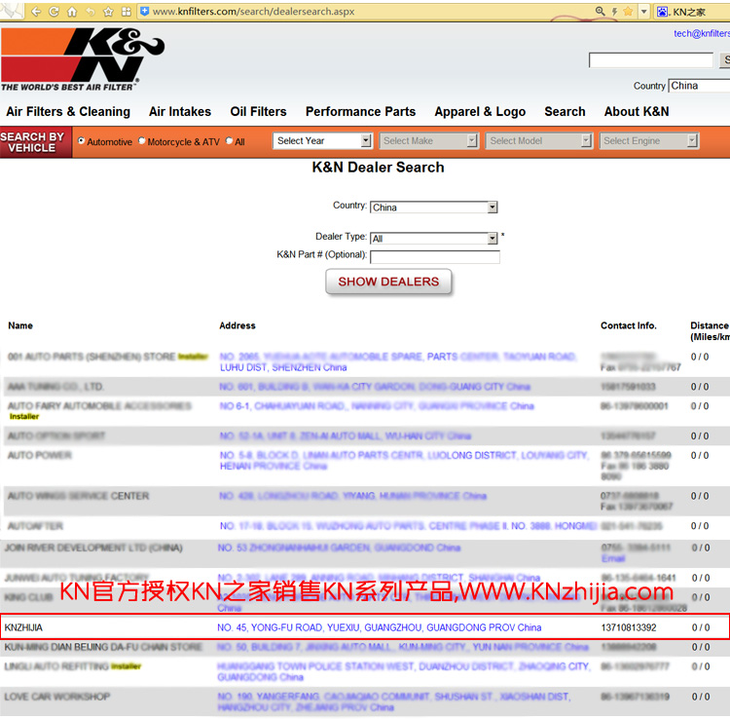Select the All vehicles radio button
Image resolution: width=730 pixels, height=719 pixels.
(x=229, y=140)
